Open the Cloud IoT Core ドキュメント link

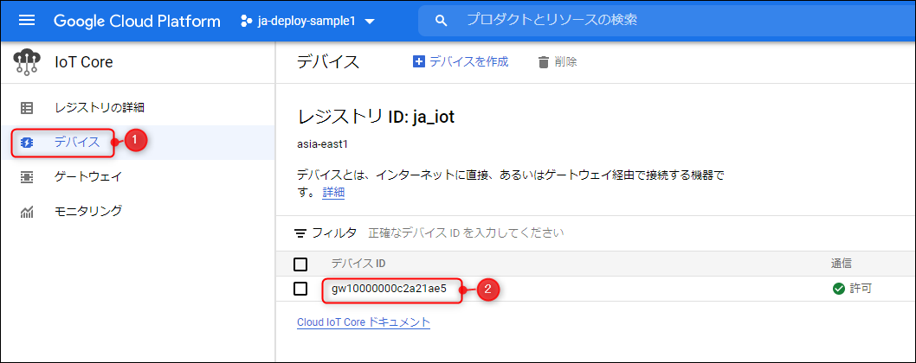pyautogui.click(x=364, y=322)
